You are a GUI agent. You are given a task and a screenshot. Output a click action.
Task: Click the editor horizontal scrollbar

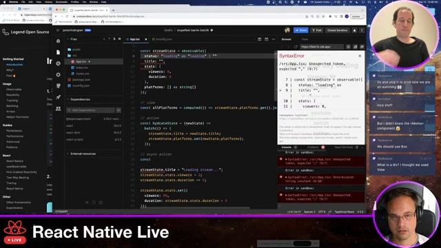[194, 208]
